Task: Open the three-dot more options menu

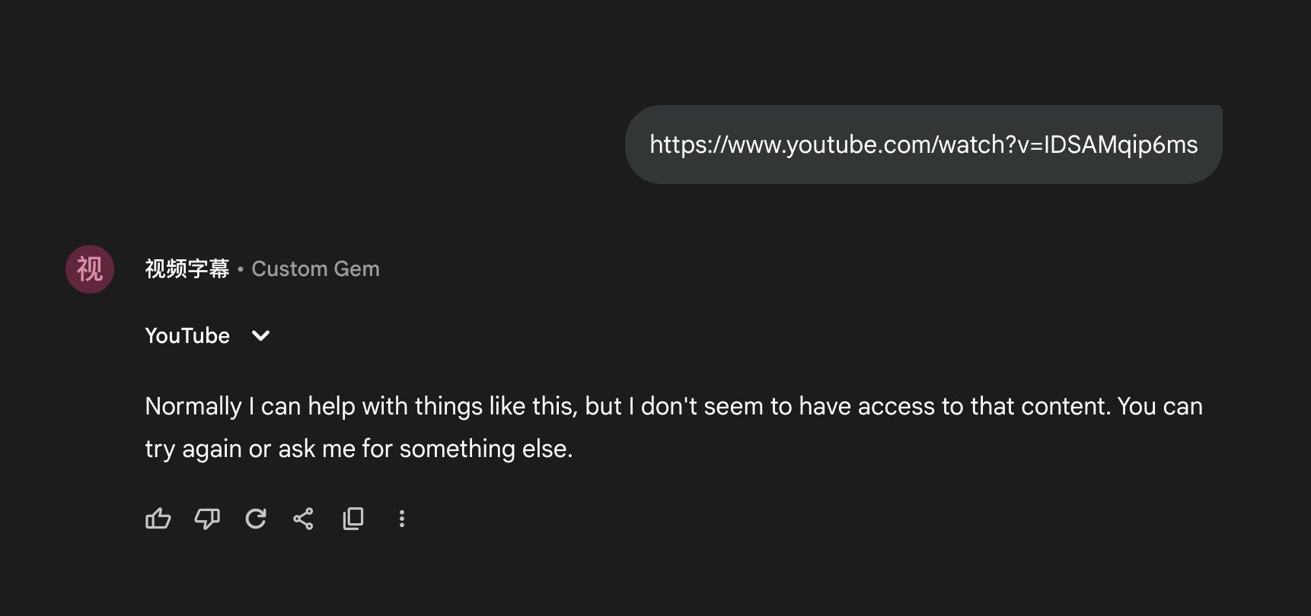Action: click(x=402, y=519)
